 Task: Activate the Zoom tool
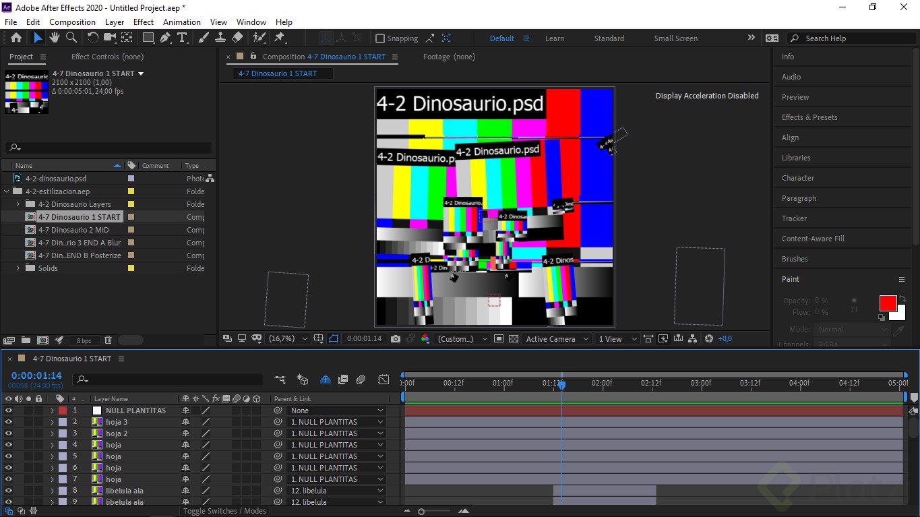[69, 38]
